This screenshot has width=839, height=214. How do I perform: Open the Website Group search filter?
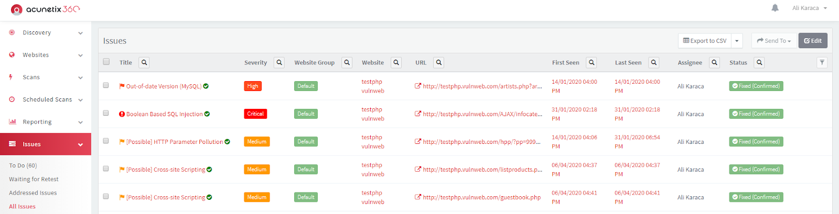point(347,62)
